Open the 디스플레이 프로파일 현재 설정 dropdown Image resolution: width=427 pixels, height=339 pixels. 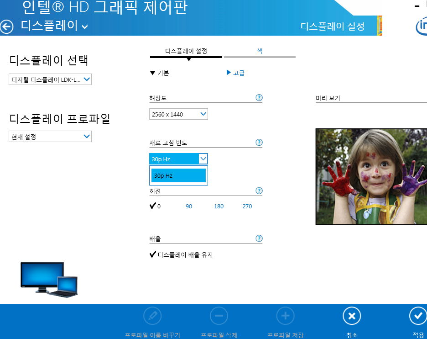click(x=50, y=136)
